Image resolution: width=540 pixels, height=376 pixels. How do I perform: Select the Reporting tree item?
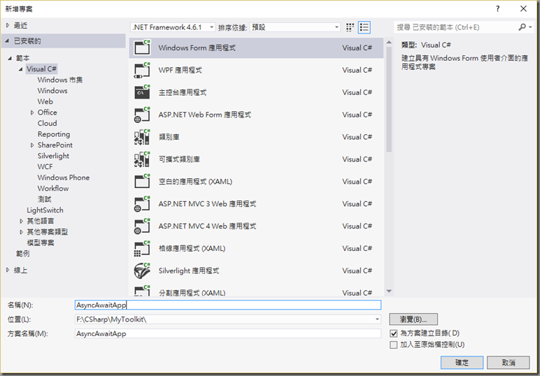54,134
